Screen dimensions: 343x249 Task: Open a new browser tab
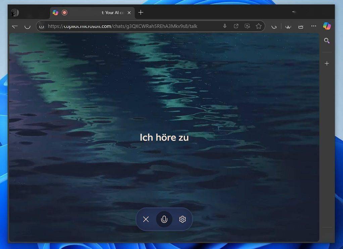(141, 12)
